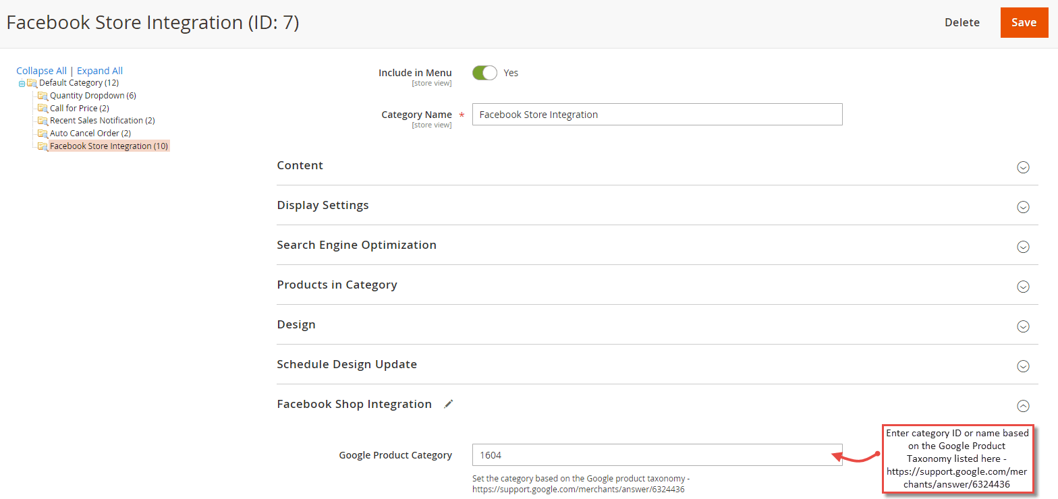The image size is (1058, 499).
Task: Collapse Facebook Shop Integration section chevron
Action: (x=1023, y=406)
